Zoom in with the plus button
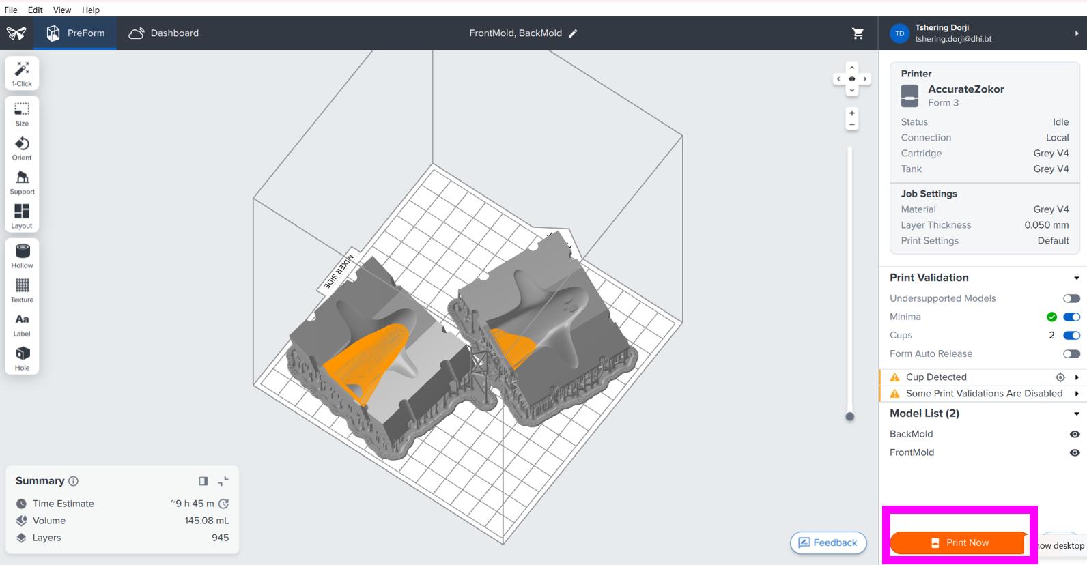Image resolution: width=1087 pixels, height=565 pixels. (x=851, y=113)
